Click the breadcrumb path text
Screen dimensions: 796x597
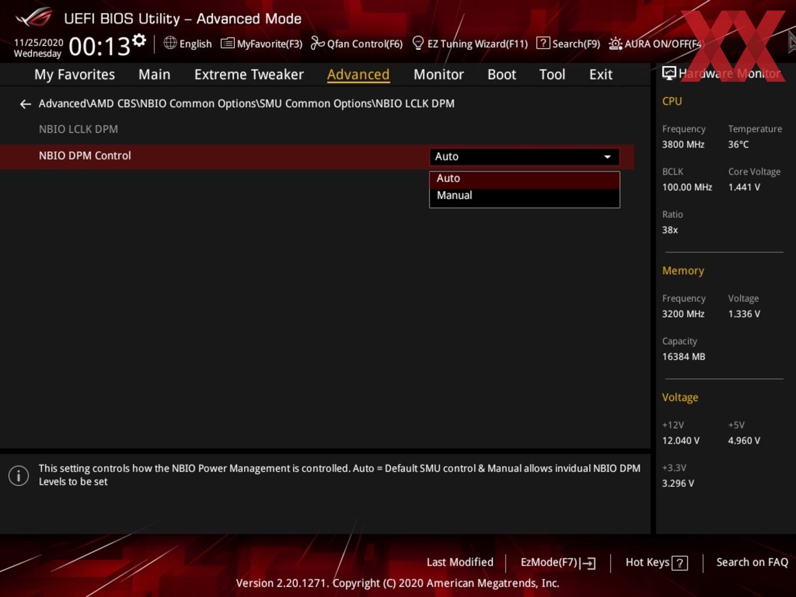coord(246,104)
